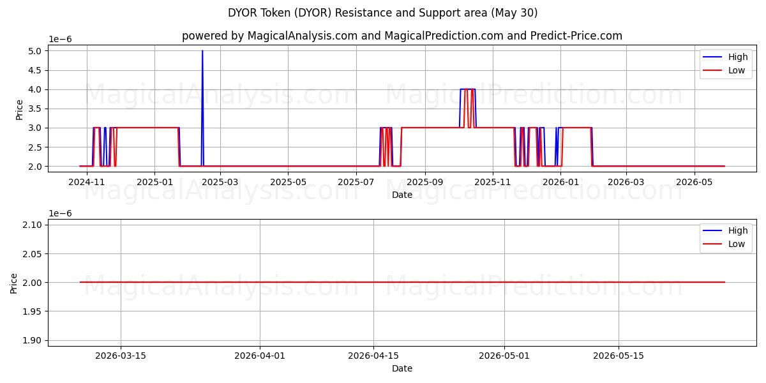Click the '1e−6' exponent label above the bottom chart
Image resolution: width=766 pixels, height=383 pixels.
tap(61, 213)
